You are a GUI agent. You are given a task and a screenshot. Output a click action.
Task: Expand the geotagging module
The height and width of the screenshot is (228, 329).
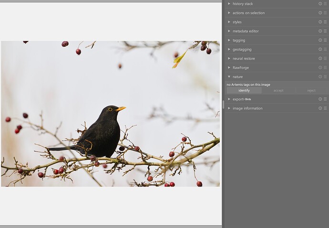229,49
